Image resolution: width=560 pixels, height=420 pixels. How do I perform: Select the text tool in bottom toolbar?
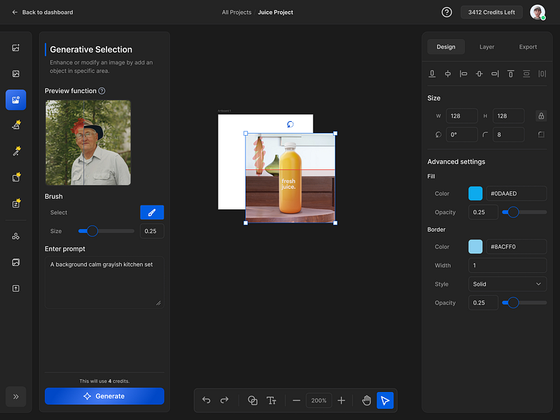272,400
